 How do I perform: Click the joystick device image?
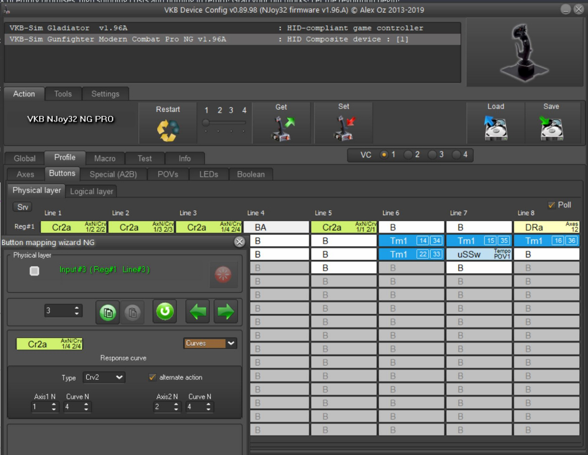click(x=524, y=52)
